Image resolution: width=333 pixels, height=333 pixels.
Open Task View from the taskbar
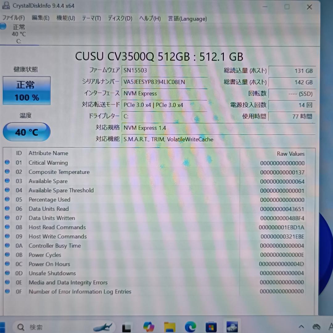[127, 327]
